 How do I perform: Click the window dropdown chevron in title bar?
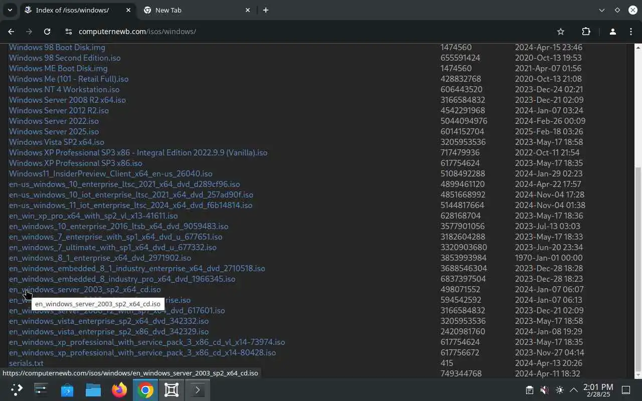pyautogui.click(x=602, y=10)
